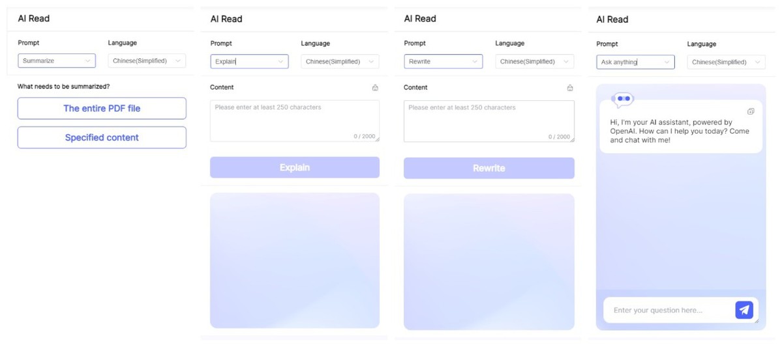Image resolution: width=782 pixels, height=347 pixels.
Task: Focus the Enter your question here field
Action: (x=669, y=310)
